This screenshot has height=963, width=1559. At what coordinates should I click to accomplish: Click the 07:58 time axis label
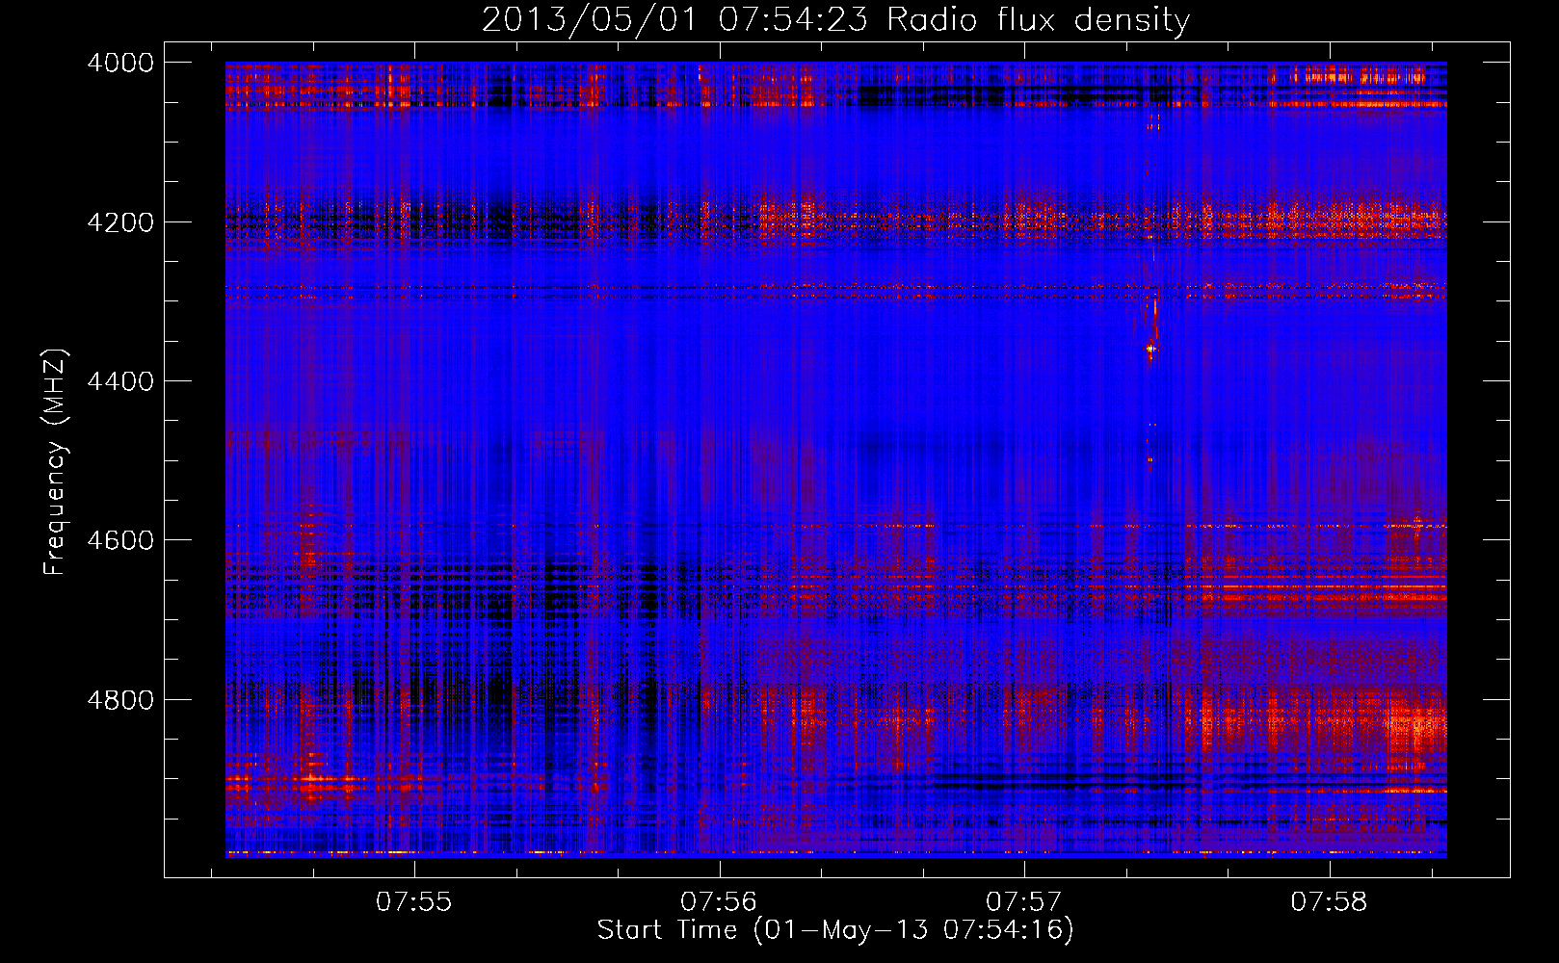(x=1329, y=902)
